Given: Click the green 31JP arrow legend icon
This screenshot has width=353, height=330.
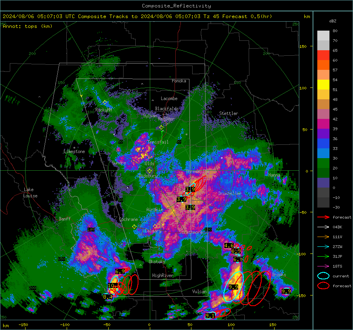Looking at the screenshot, I should (x=323, y=256).
